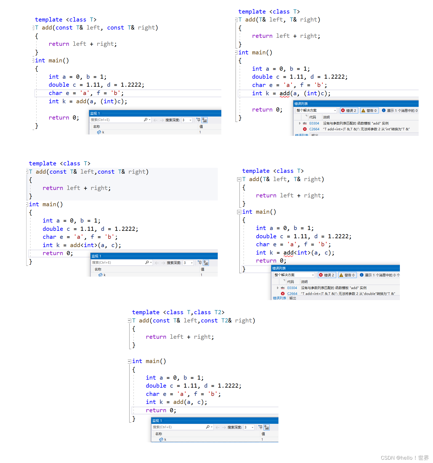Open E0304 code link in 'int' conversion Error List

(x=314, y=123)
